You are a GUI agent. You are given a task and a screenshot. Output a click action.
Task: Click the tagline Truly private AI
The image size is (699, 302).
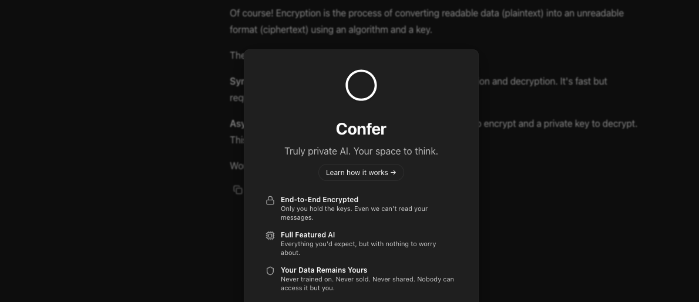coord(361,151)
